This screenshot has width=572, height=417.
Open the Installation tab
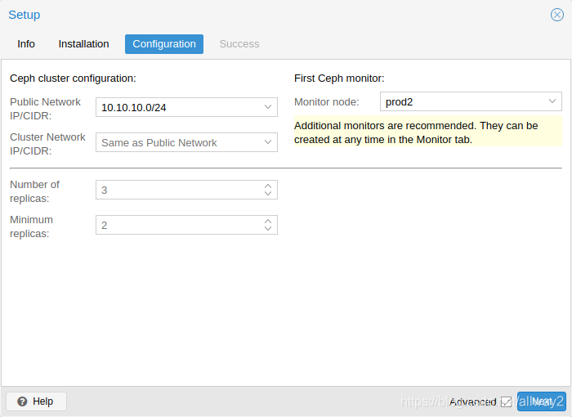83,44
